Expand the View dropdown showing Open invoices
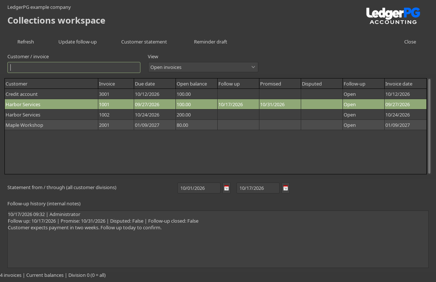The image size is (436, 282). (203, 67)
